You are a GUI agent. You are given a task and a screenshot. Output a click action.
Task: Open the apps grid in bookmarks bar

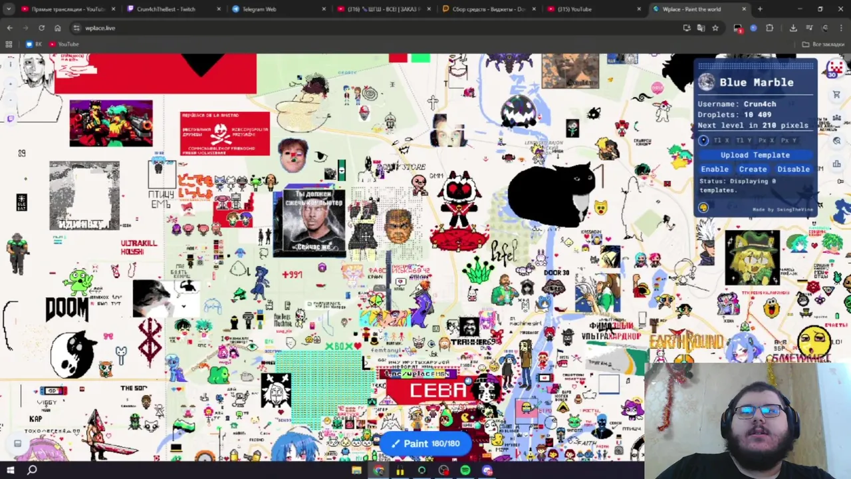9,44
